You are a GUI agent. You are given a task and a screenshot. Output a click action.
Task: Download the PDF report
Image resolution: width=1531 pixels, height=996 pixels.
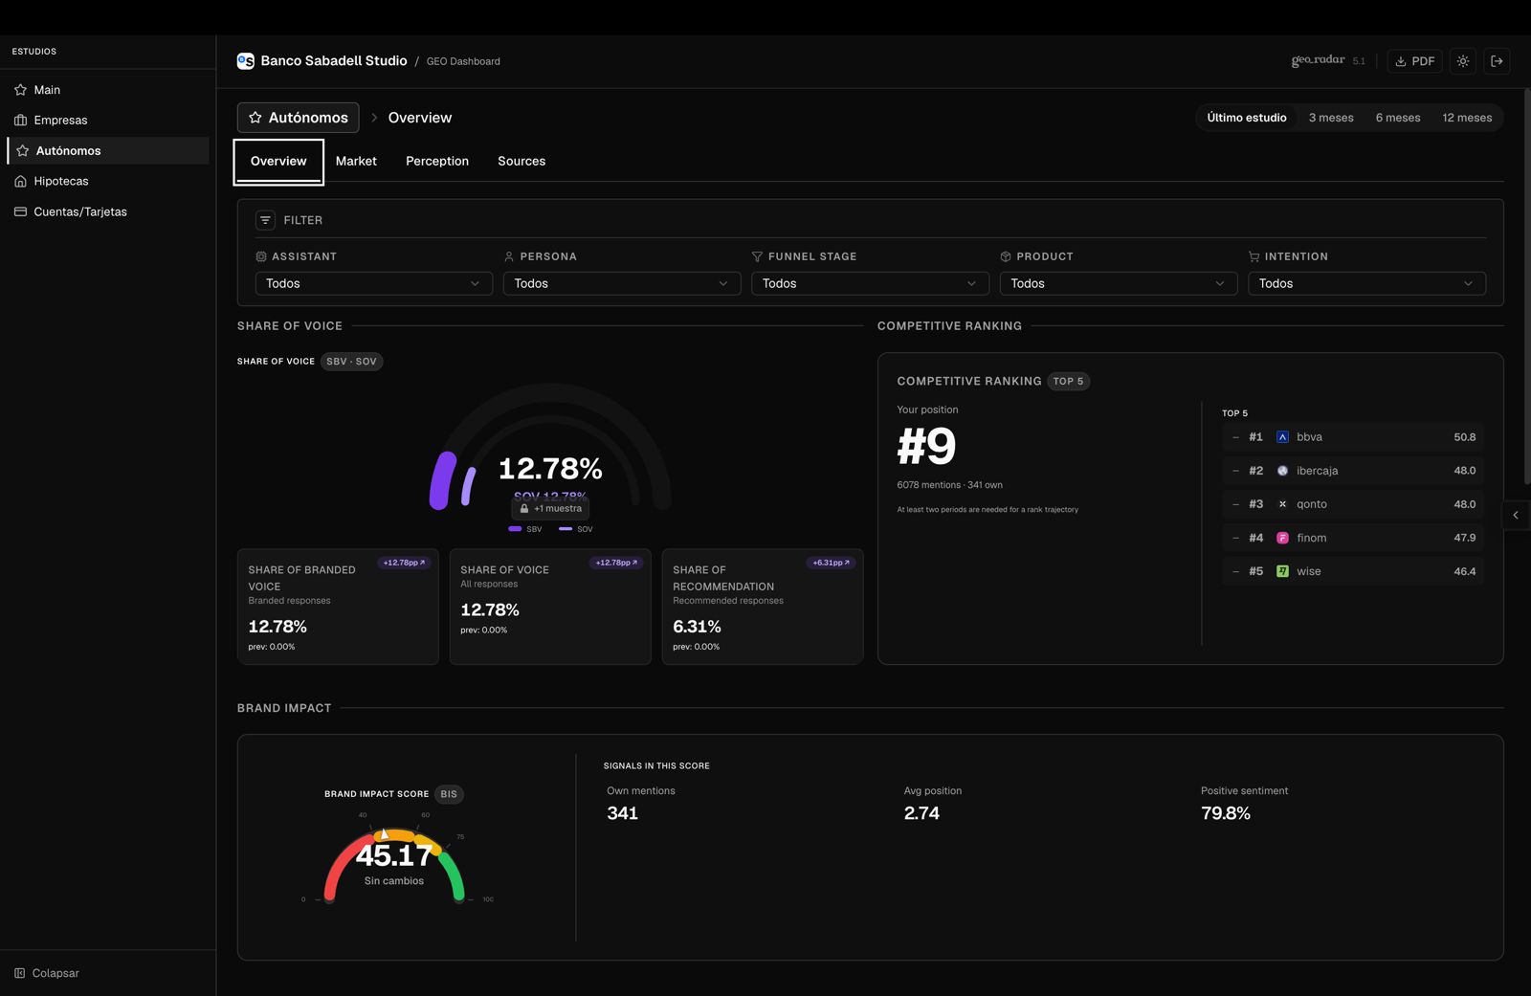1414,61
